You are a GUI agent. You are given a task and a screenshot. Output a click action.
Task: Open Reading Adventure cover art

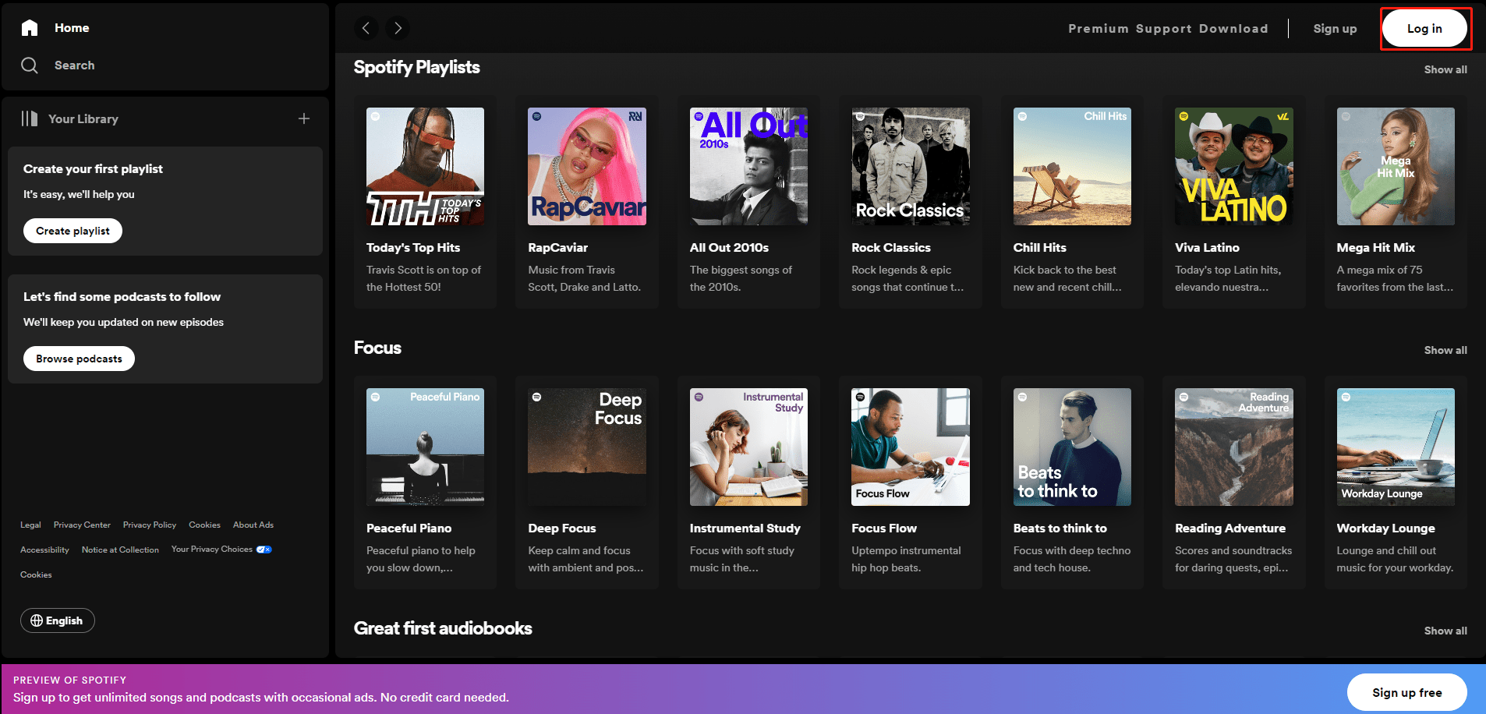pos(1234,447)
